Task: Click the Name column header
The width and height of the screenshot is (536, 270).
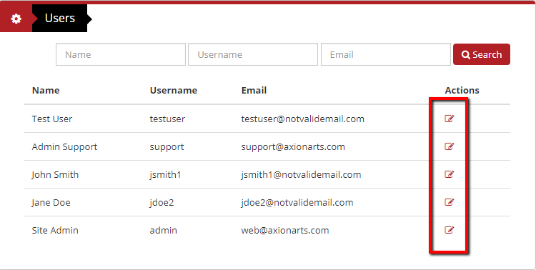Action: [x=46, y=90]
